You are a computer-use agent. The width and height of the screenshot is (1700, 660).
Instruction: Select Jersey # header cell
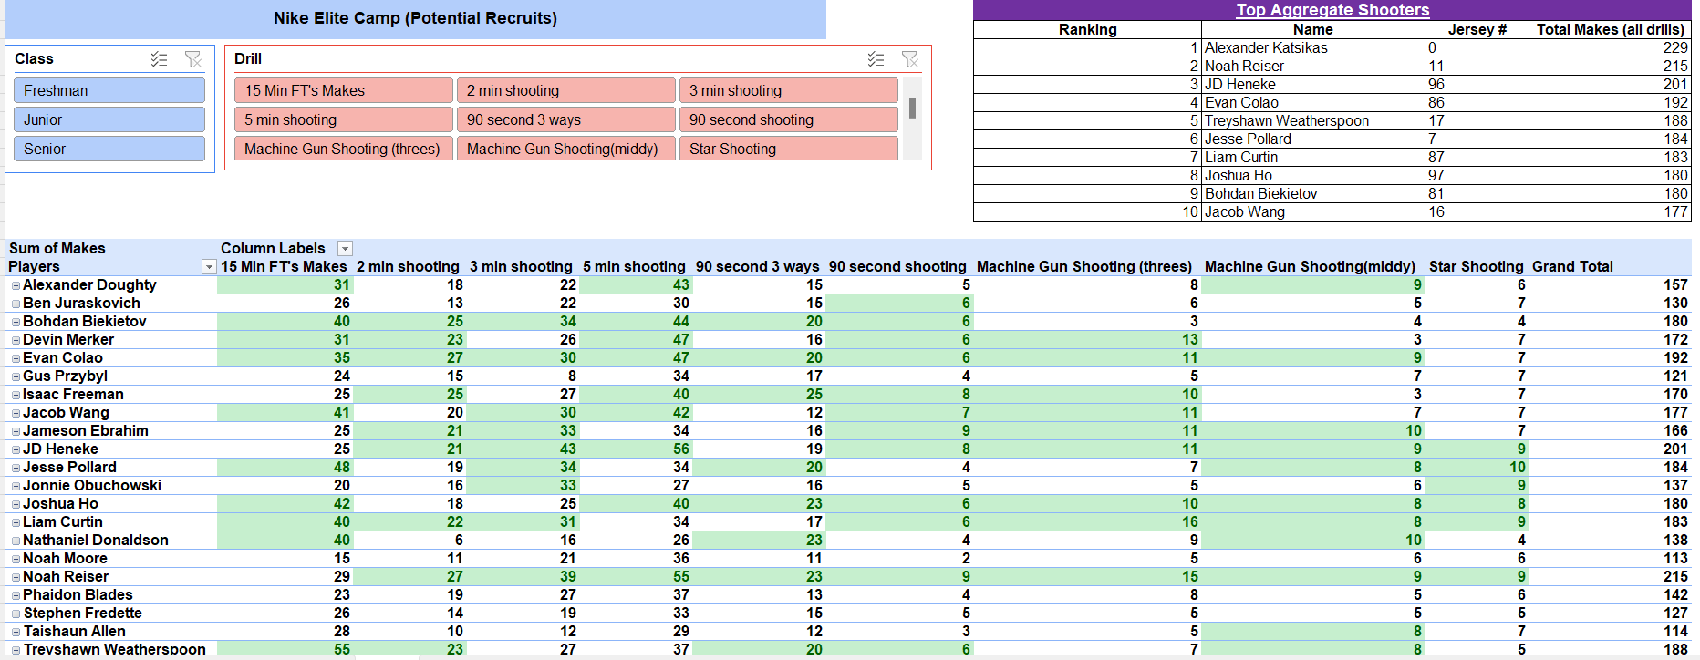click(1477, 29)
